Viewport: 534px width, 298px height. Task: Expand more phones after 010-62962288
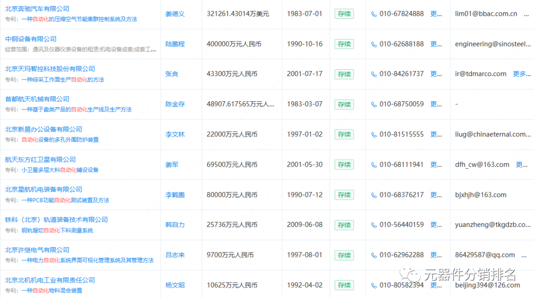pos(436,255)
